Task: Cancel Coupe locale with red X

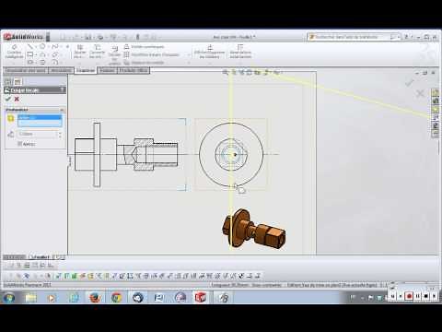Action: 17,99
